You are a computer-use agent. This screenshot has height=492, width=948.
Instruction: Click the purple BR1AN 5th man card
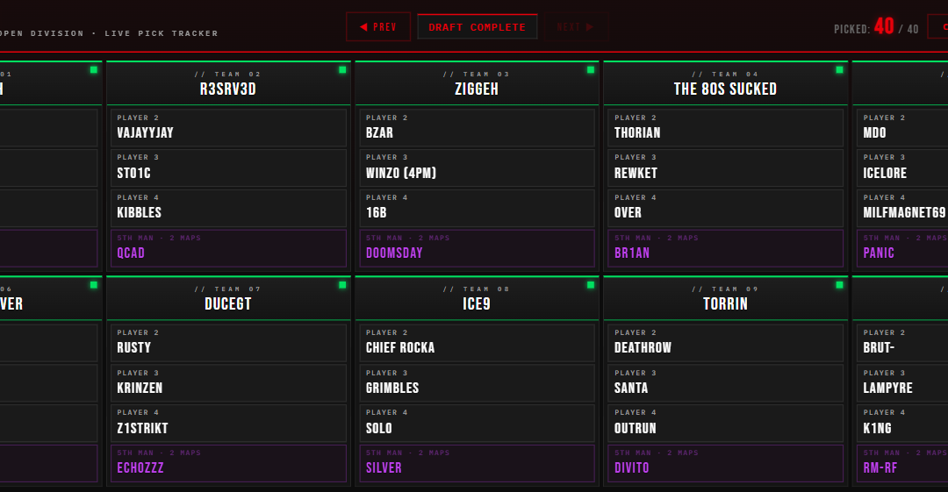[x=725, y=248]
